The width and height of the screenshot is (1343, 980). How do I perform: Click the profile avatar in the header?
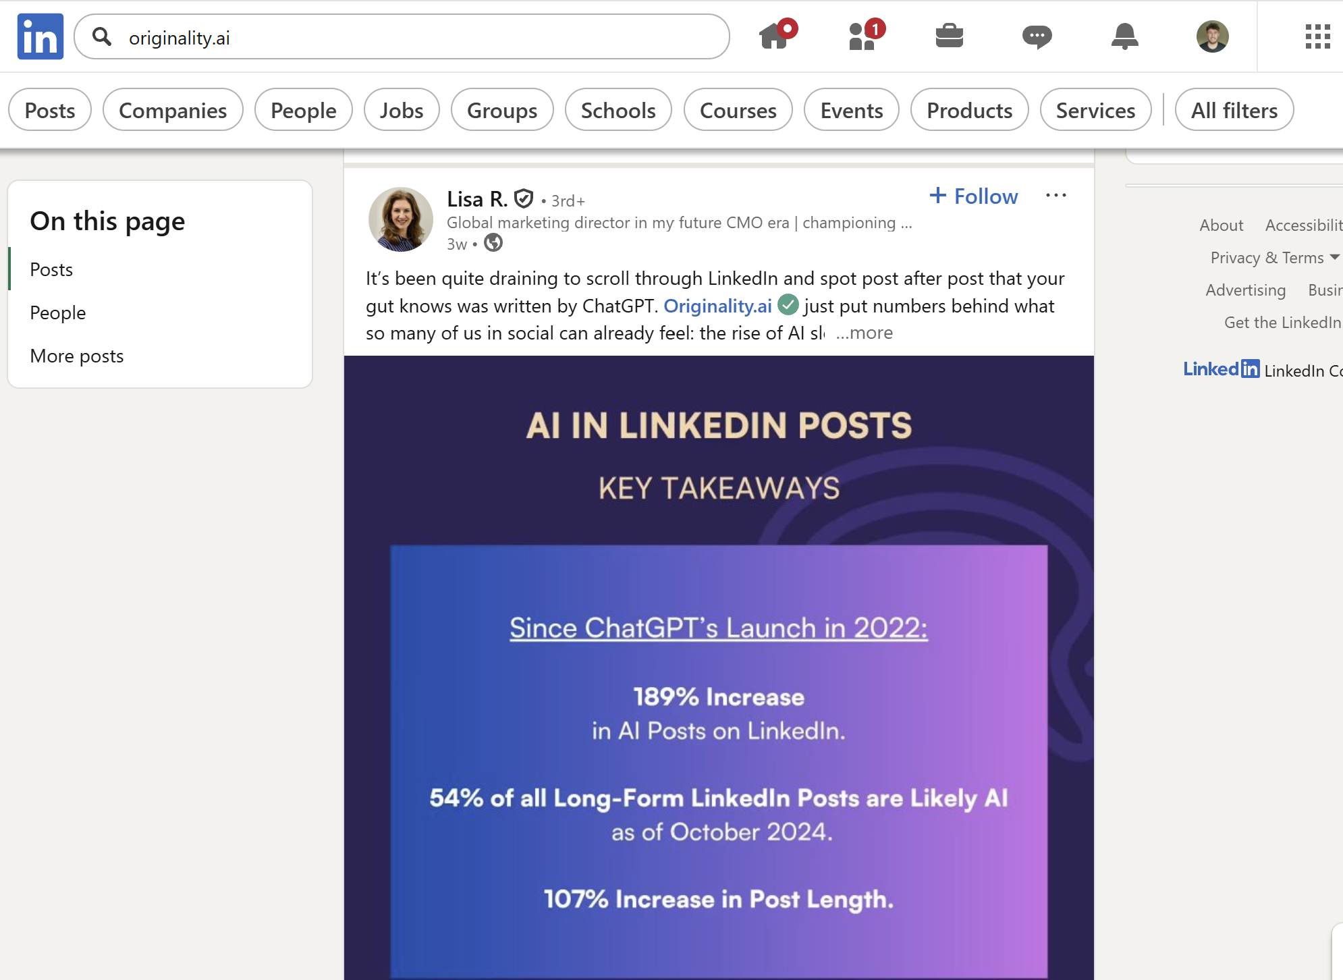1212,36
